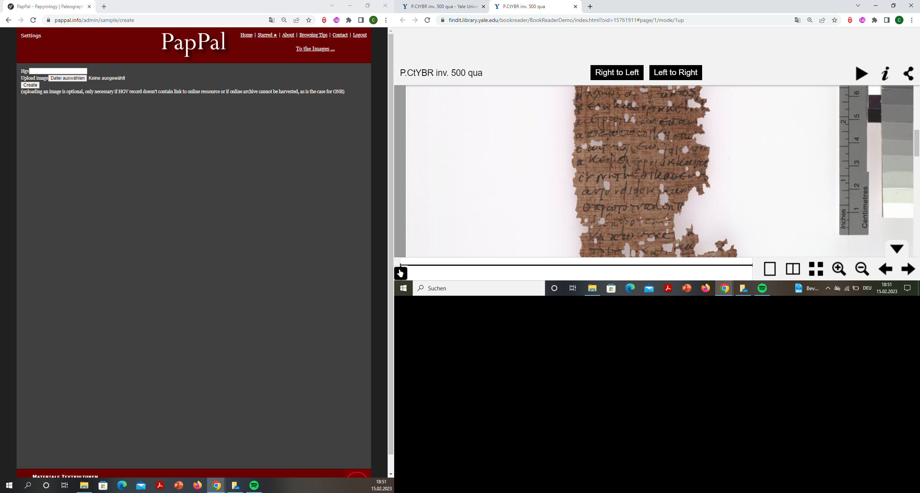This screenshot has height=493, width=920.
Task: Open info icon in Yale book reader
Action: [885, 73]
